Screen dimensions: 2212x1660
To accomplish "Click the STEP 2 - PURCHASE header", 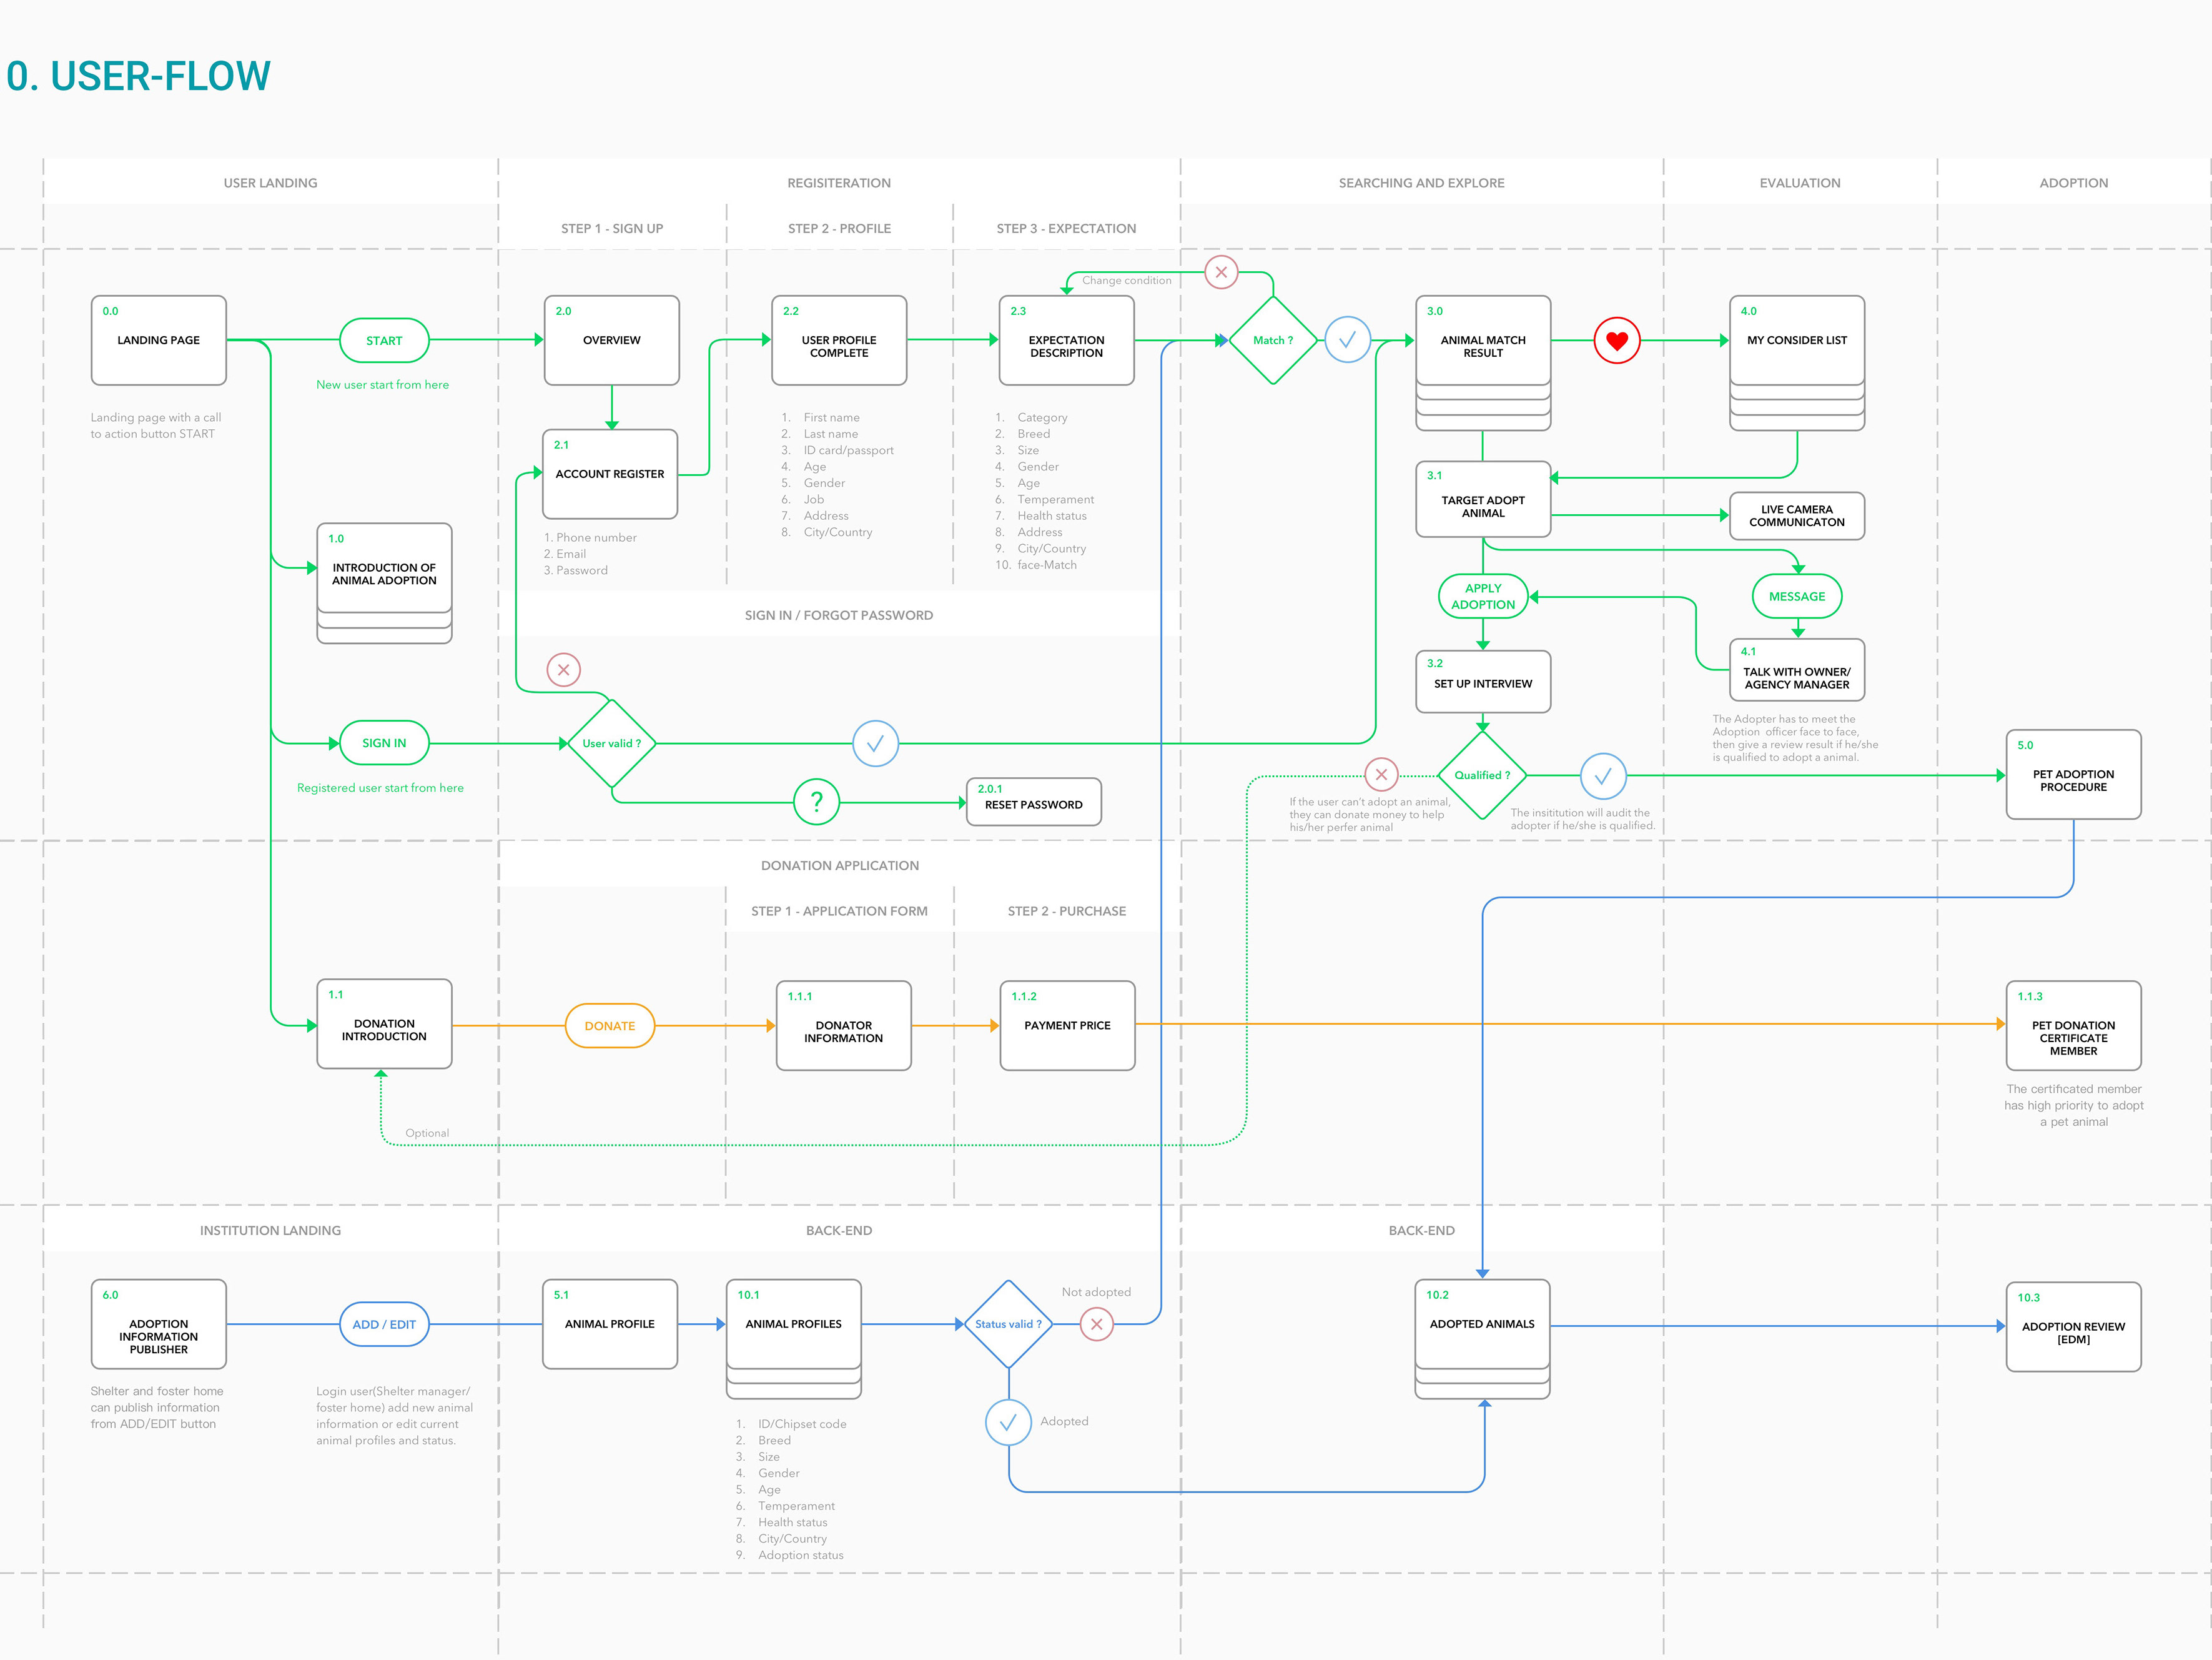I will (1066, 912).
